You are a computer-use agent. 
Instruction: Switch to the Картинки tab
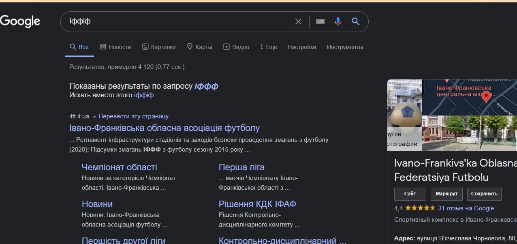[159, 47]
